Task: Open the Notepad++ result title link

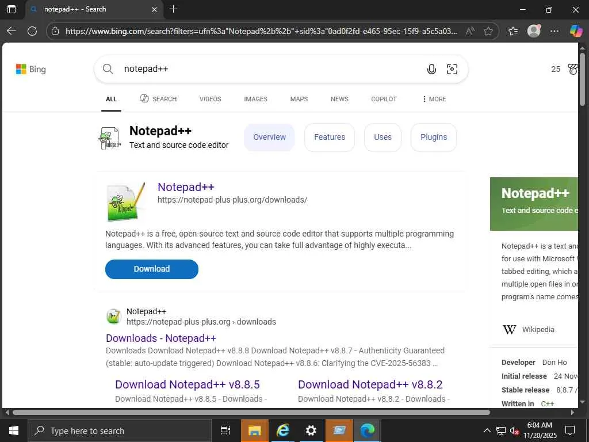Action: [186, 187]
